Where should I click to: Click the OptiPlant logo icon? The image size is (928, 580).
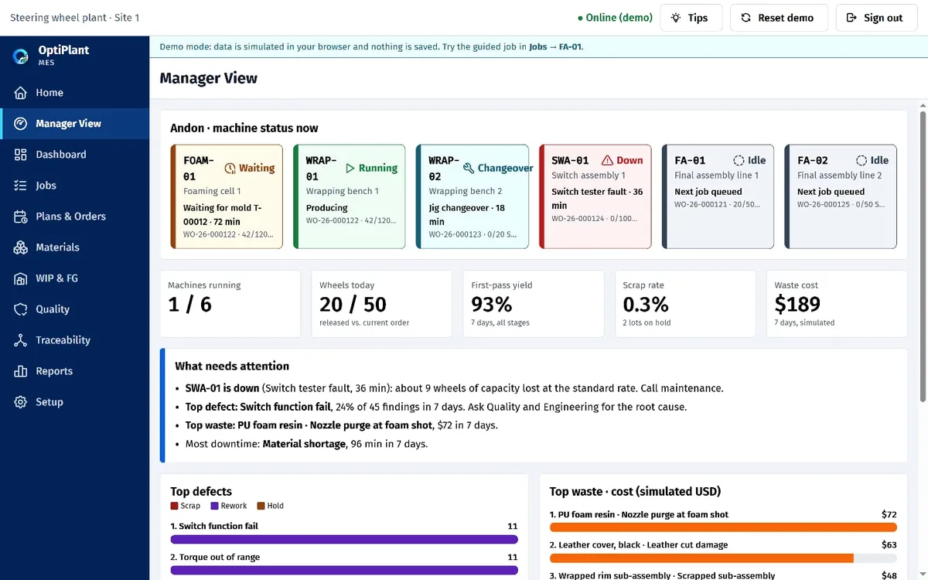coord(21,56)
